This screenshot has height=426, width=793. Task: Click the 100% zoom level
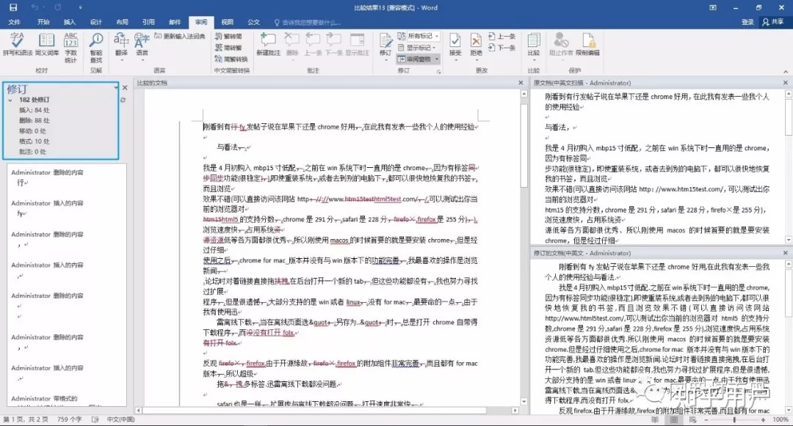click(x=780, y=419)
